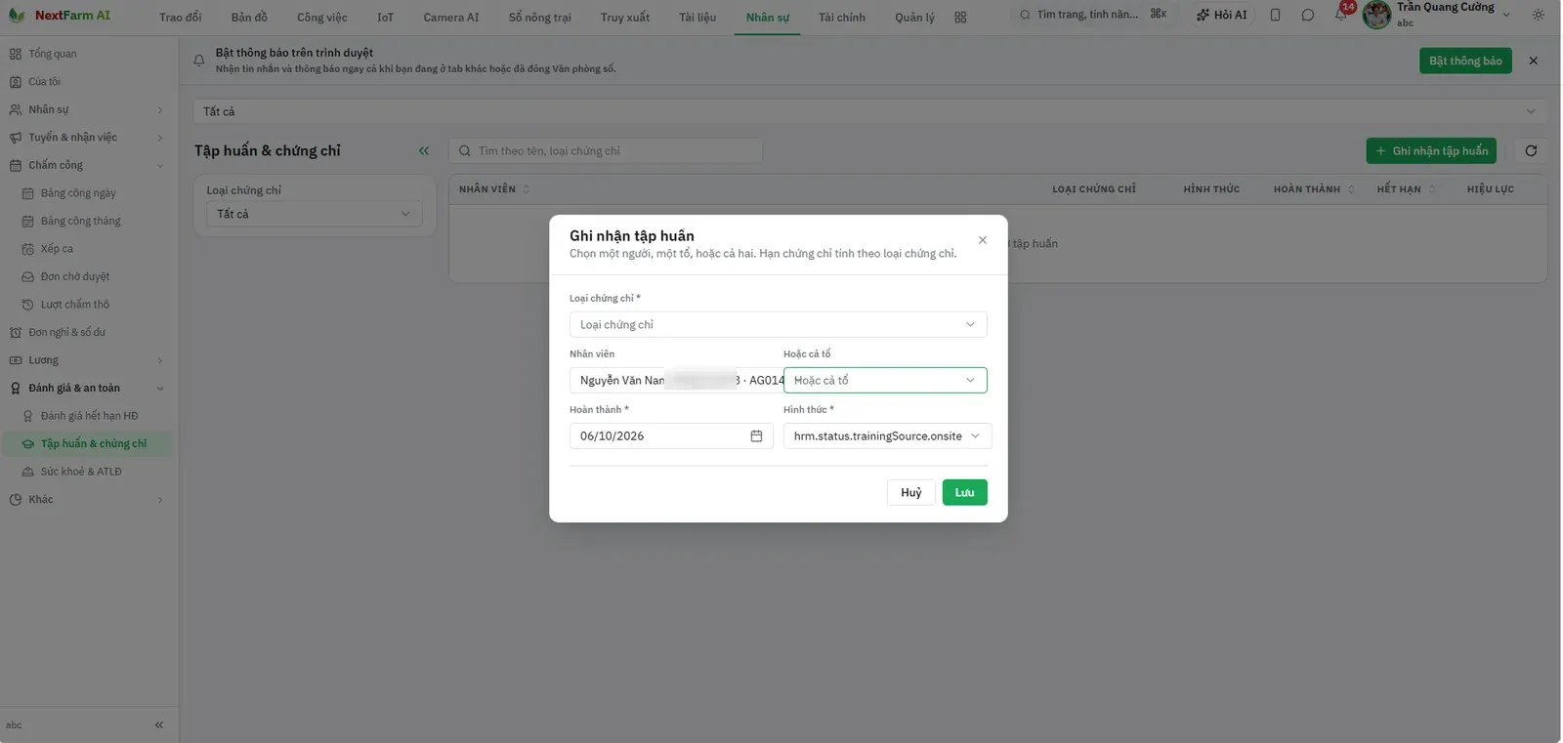The width and height of the screenshot is (1563, 743).
Task: Open the Tất cả certificate type filter
Action: 314,214
